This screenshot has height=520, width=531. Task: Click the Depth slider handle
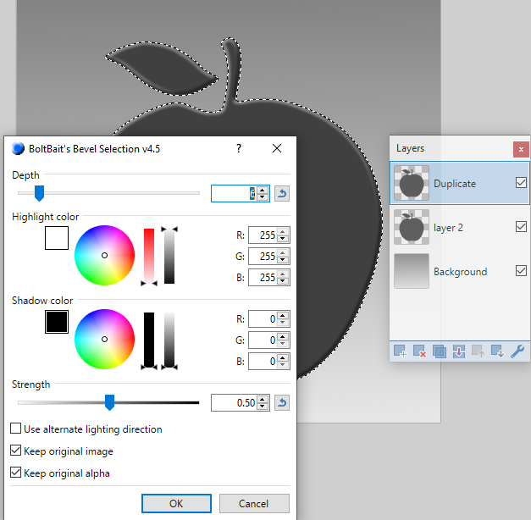(39, 193)
